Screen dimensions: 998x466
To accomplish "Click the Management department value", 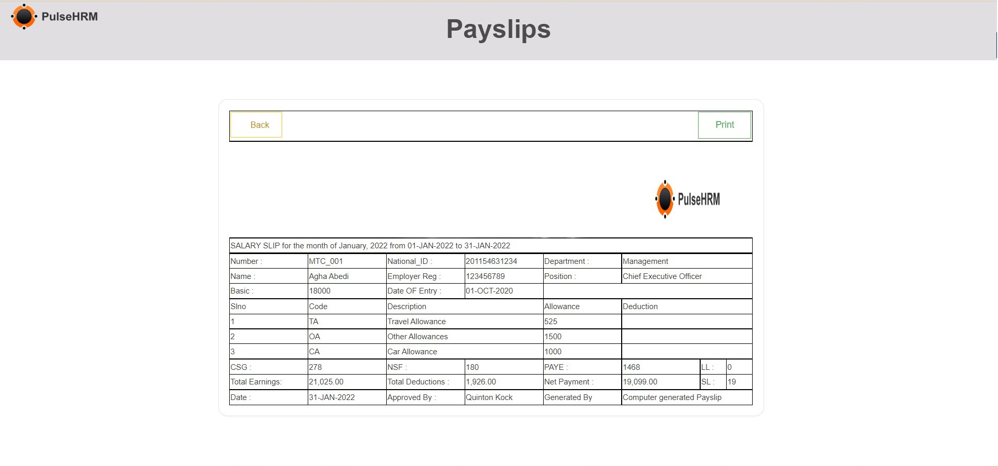I will pyautogui.click(x=645, y=261).
